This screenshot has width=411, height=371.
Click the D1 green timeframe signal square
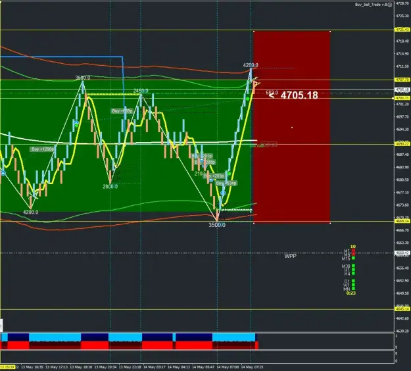(353, 282)
